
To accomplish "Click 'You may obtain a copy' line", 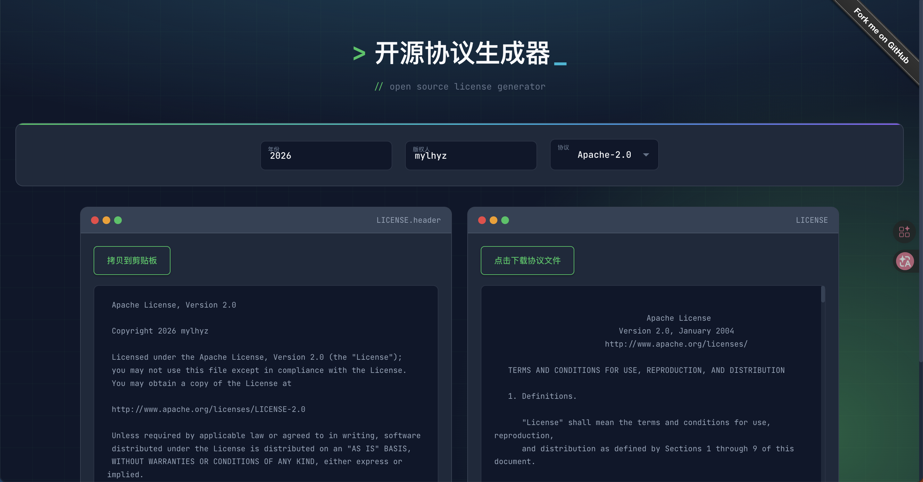I will [x=201, y=383].
